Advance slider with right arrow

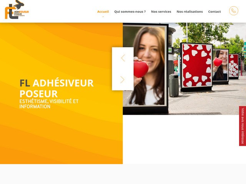point(122,80)
